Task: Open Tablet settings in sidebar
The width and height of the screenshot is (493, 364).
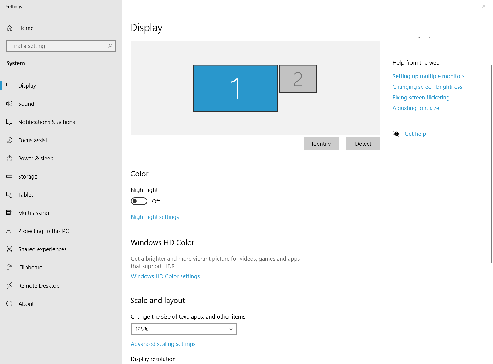Action: (25, 195)
